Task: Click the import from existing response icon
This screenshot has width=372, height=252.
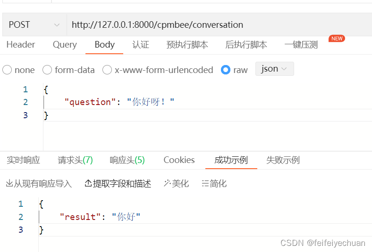Action: (x=9, y=183)
